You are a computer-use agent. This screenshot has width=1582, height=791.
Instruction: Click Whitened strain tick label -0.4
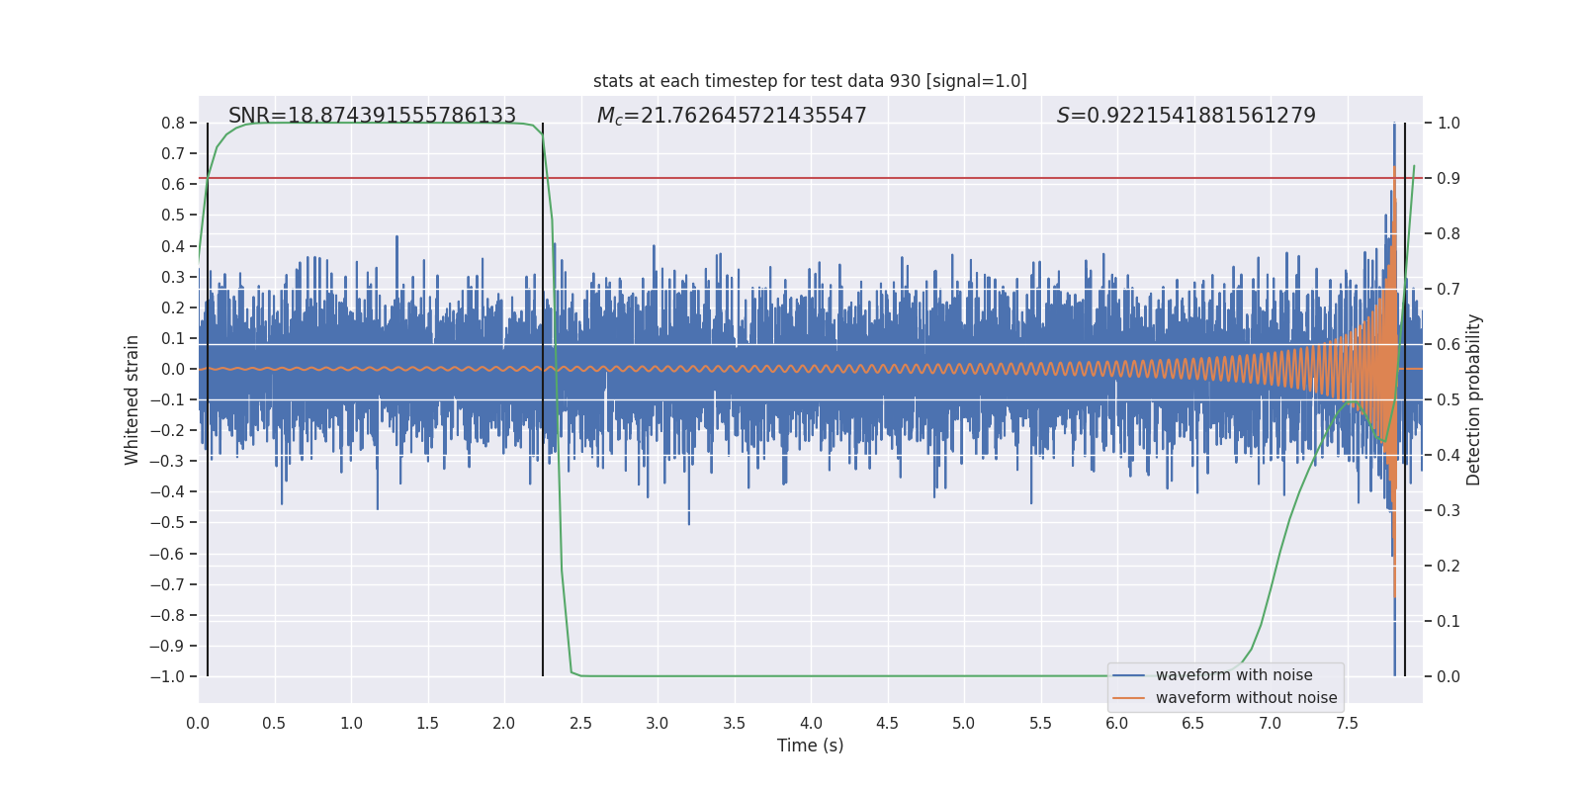[x=167, y=491]
